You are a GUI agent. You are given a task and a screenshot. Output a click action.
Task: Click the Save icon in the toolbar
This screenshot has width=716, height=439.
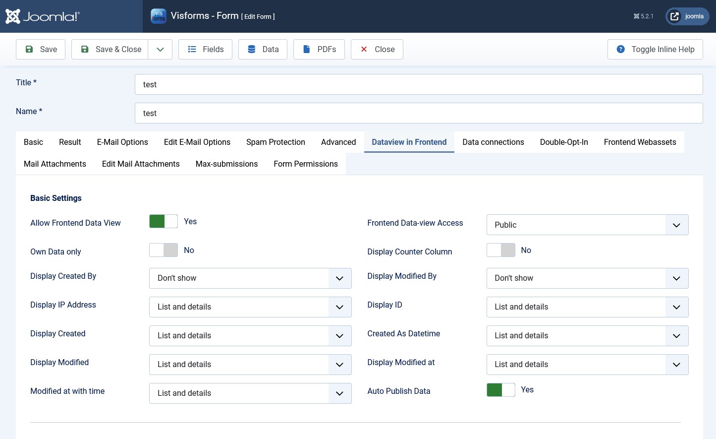click(29, 49)
